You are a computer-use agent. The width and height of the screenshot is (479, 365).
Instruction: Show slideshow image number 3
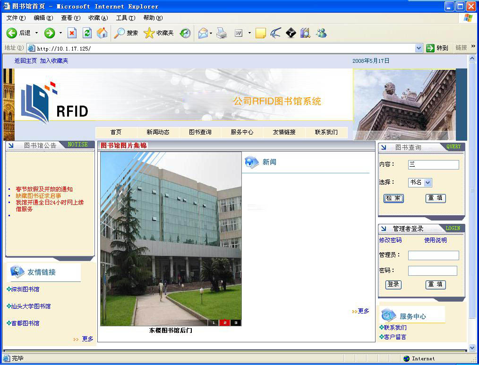click(236, 323)
